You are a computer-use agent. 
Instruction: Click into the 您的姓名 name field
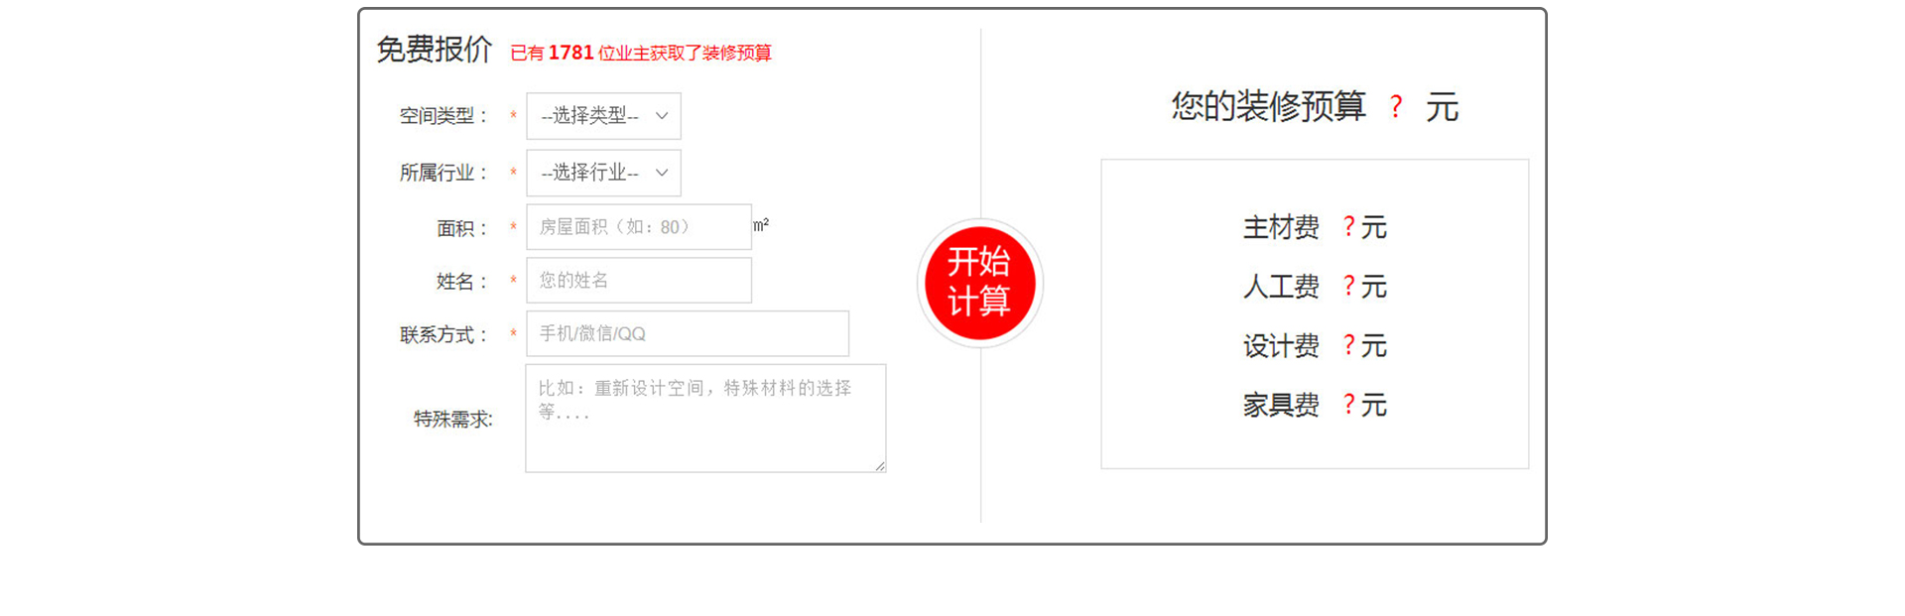click(x=639, y=281)
